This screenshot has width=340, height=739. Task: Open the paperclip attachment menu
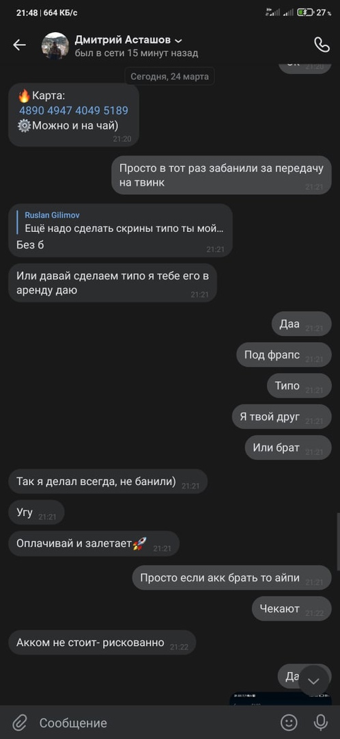(x=19, y=723)
